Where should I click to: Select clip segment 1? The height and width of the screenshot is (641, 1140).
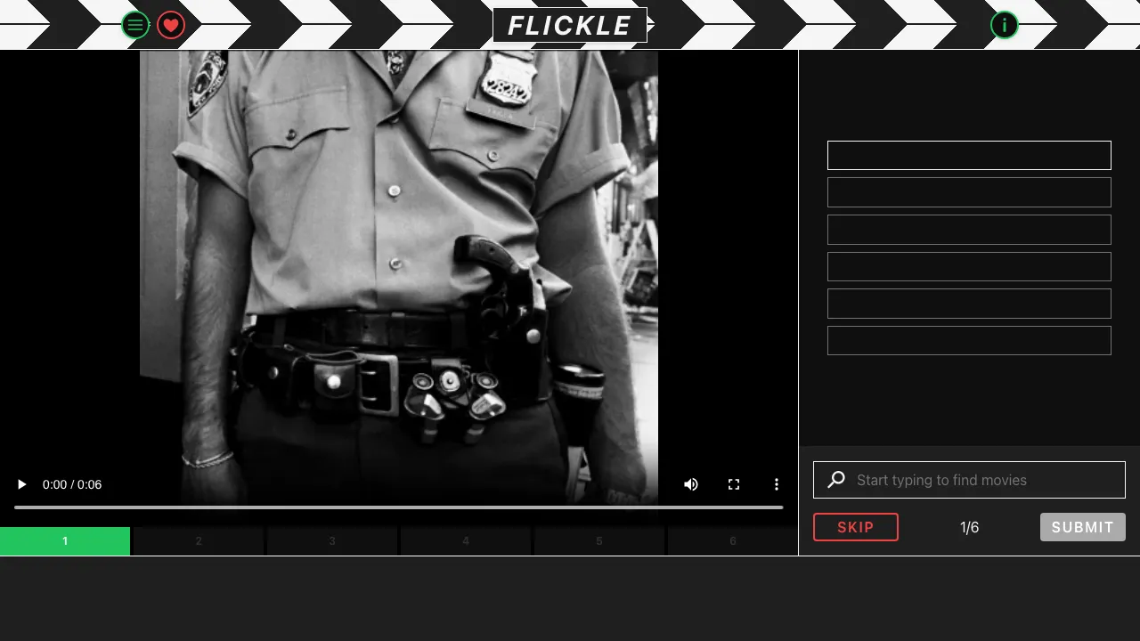65,541
